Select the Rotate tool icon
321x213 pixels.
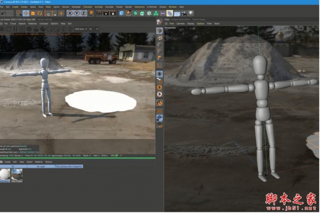pos(40,13)
